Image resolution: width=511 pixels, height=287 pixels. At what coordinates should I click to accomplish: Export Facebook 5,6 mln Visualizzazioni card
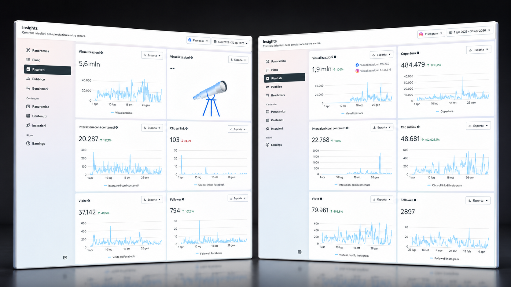click(152, 56)
